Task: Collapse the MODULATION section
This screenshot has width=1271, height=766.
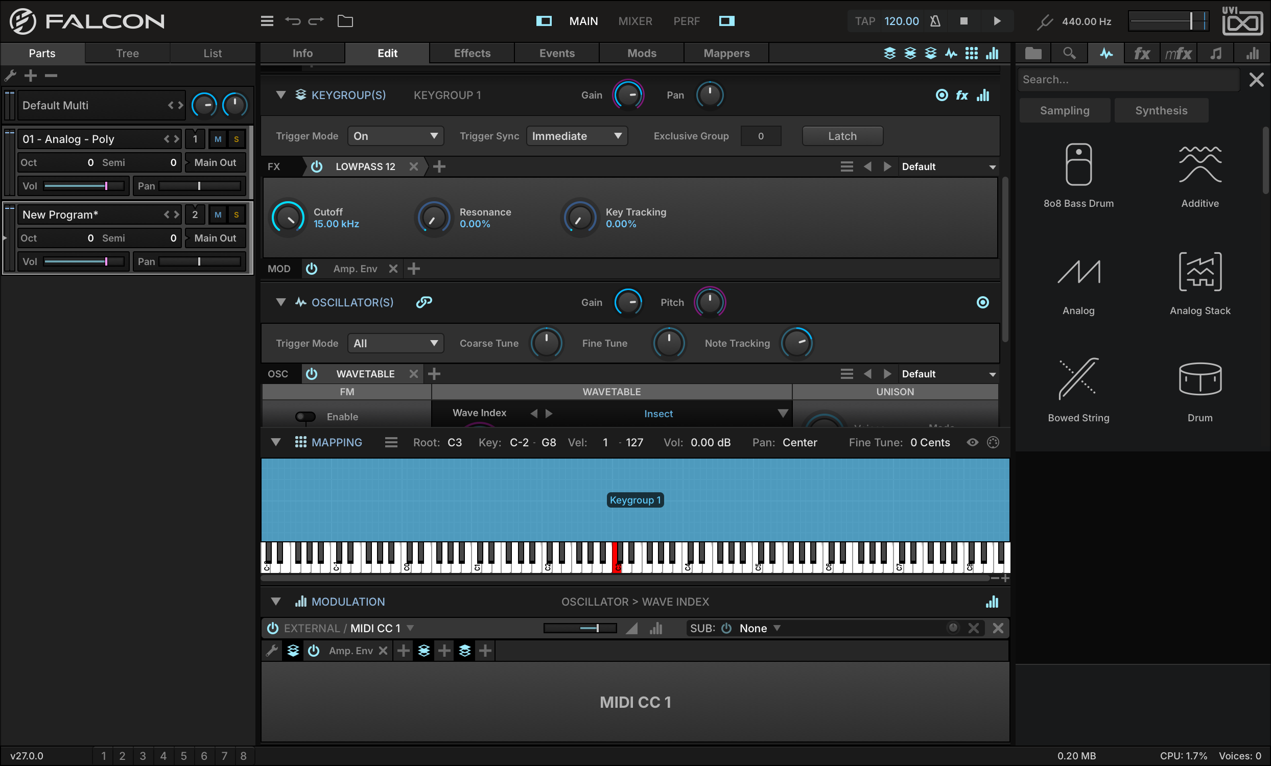Action: click(x=276, y=602)
